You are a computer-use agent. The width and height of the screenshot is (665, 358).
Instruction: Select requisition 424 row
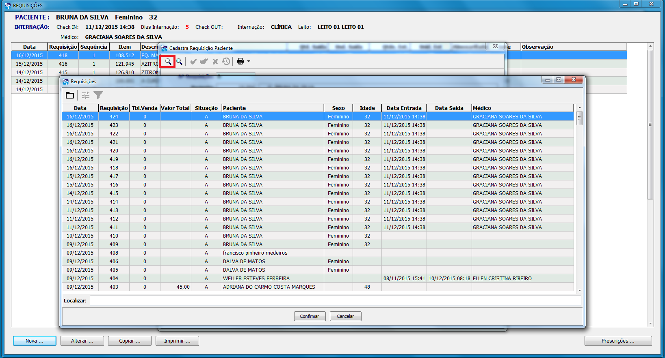318,117
